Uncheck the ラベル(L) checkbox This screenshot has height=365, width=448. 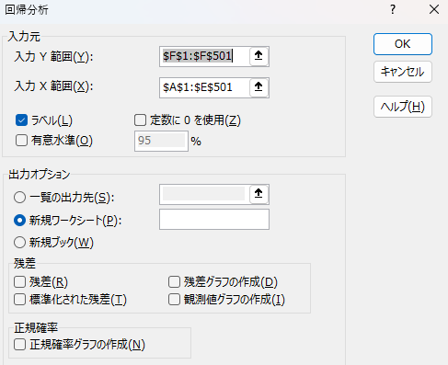(x=21, y=120)
